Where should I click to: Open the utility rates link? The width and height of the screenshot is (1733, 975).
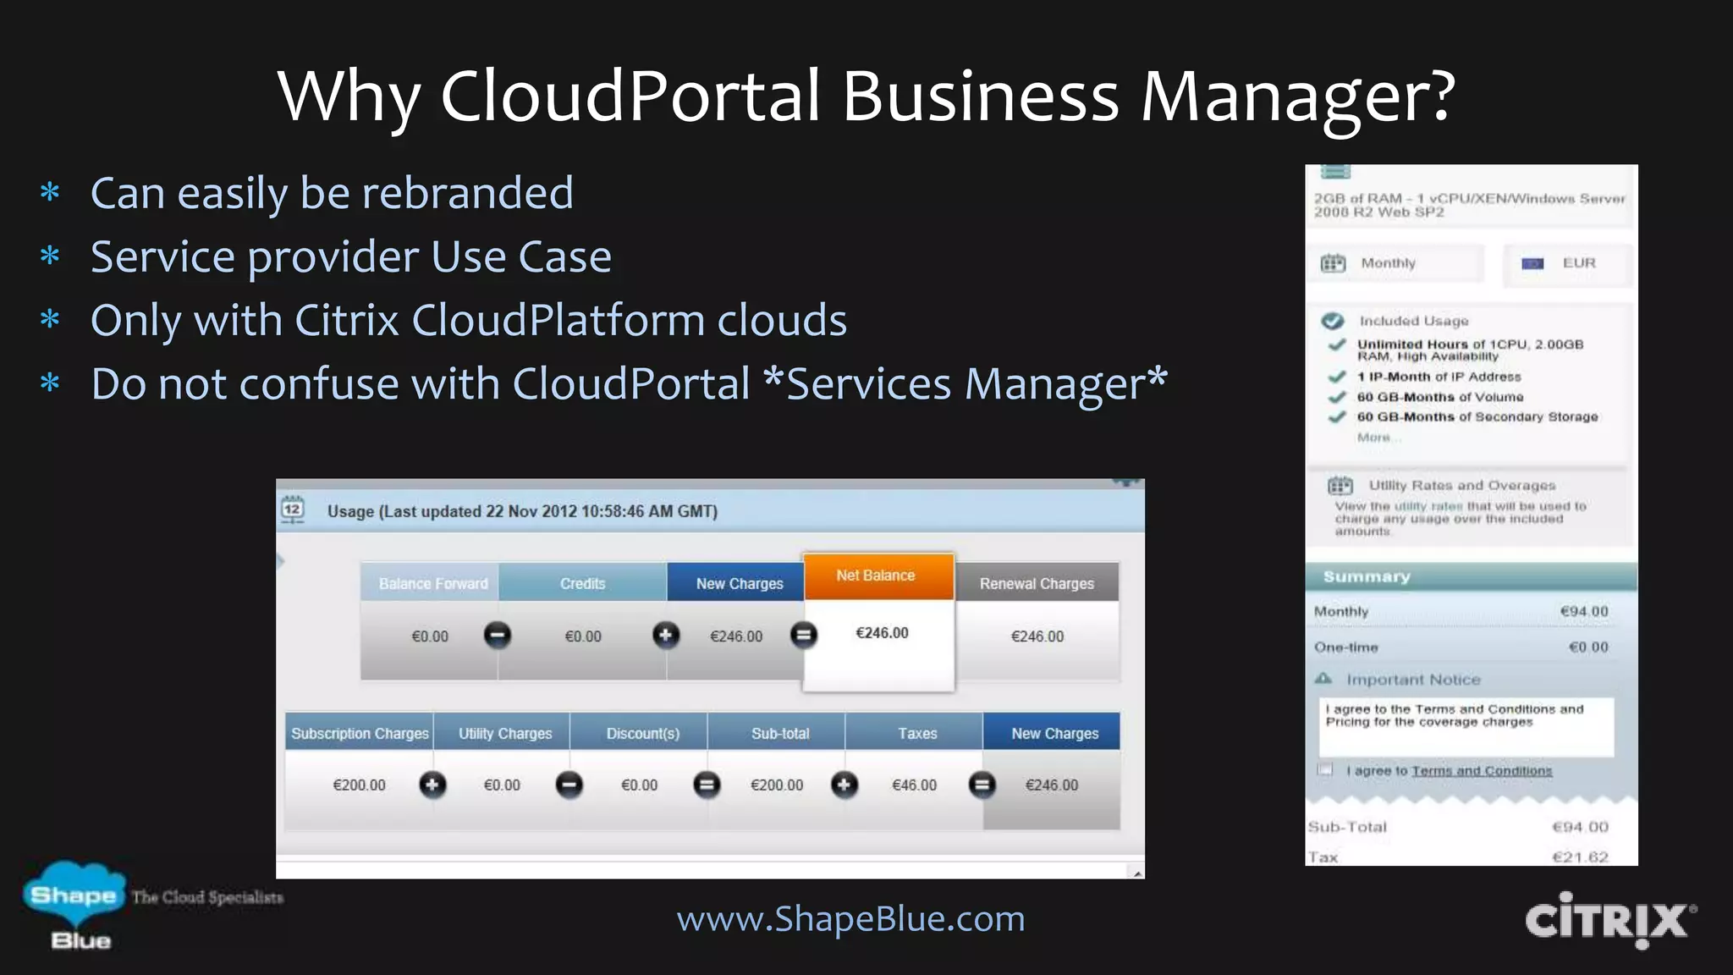coord(1428,506)
